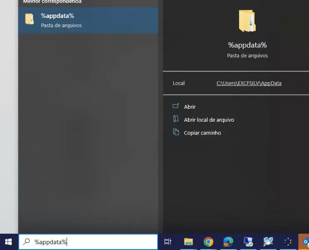309x250 pixels.
Task: Choose Abrir to open the folder
Action: tap(189, 107)
